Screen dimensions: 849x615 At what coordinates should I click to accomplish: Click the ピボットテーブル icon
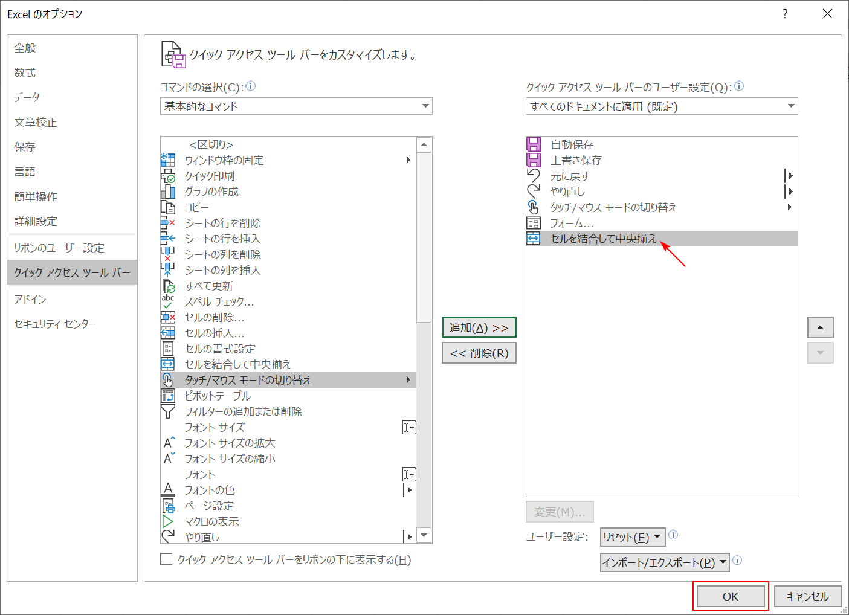pos(168,396)
